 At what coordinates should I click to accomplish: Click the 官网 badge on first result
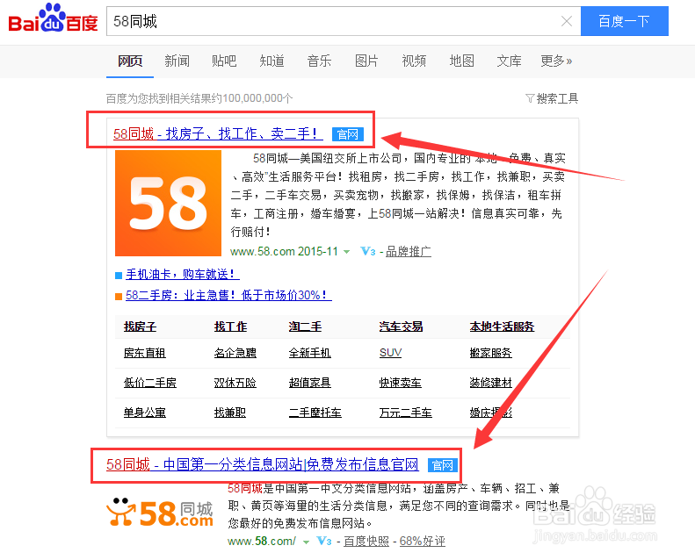tap(348, 134)
